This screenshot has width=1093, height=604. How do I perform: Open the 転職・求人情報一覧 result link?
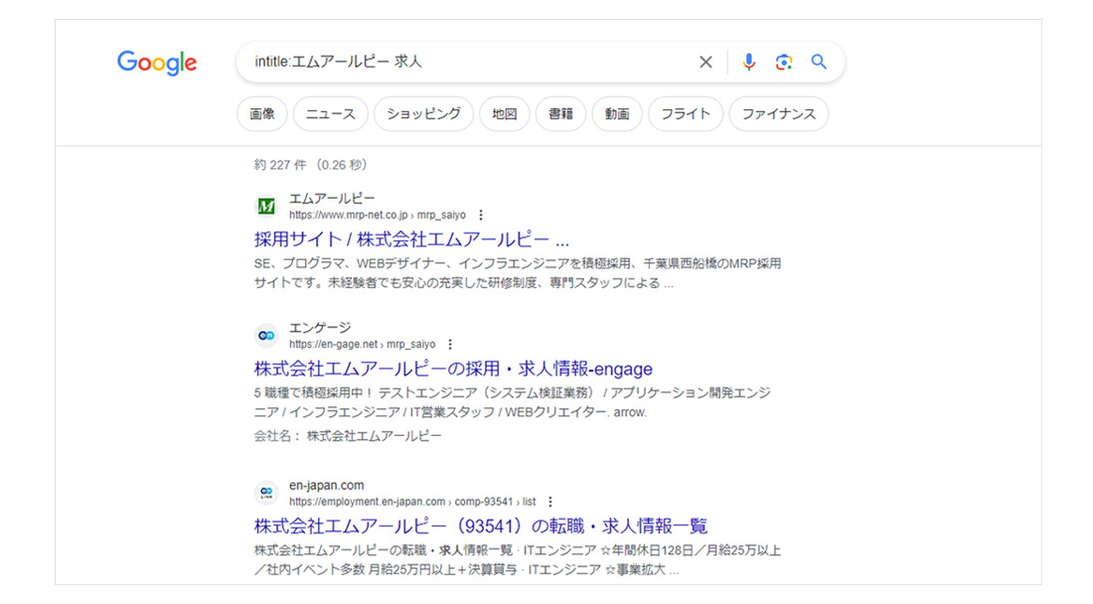click(x=480, y=527)
